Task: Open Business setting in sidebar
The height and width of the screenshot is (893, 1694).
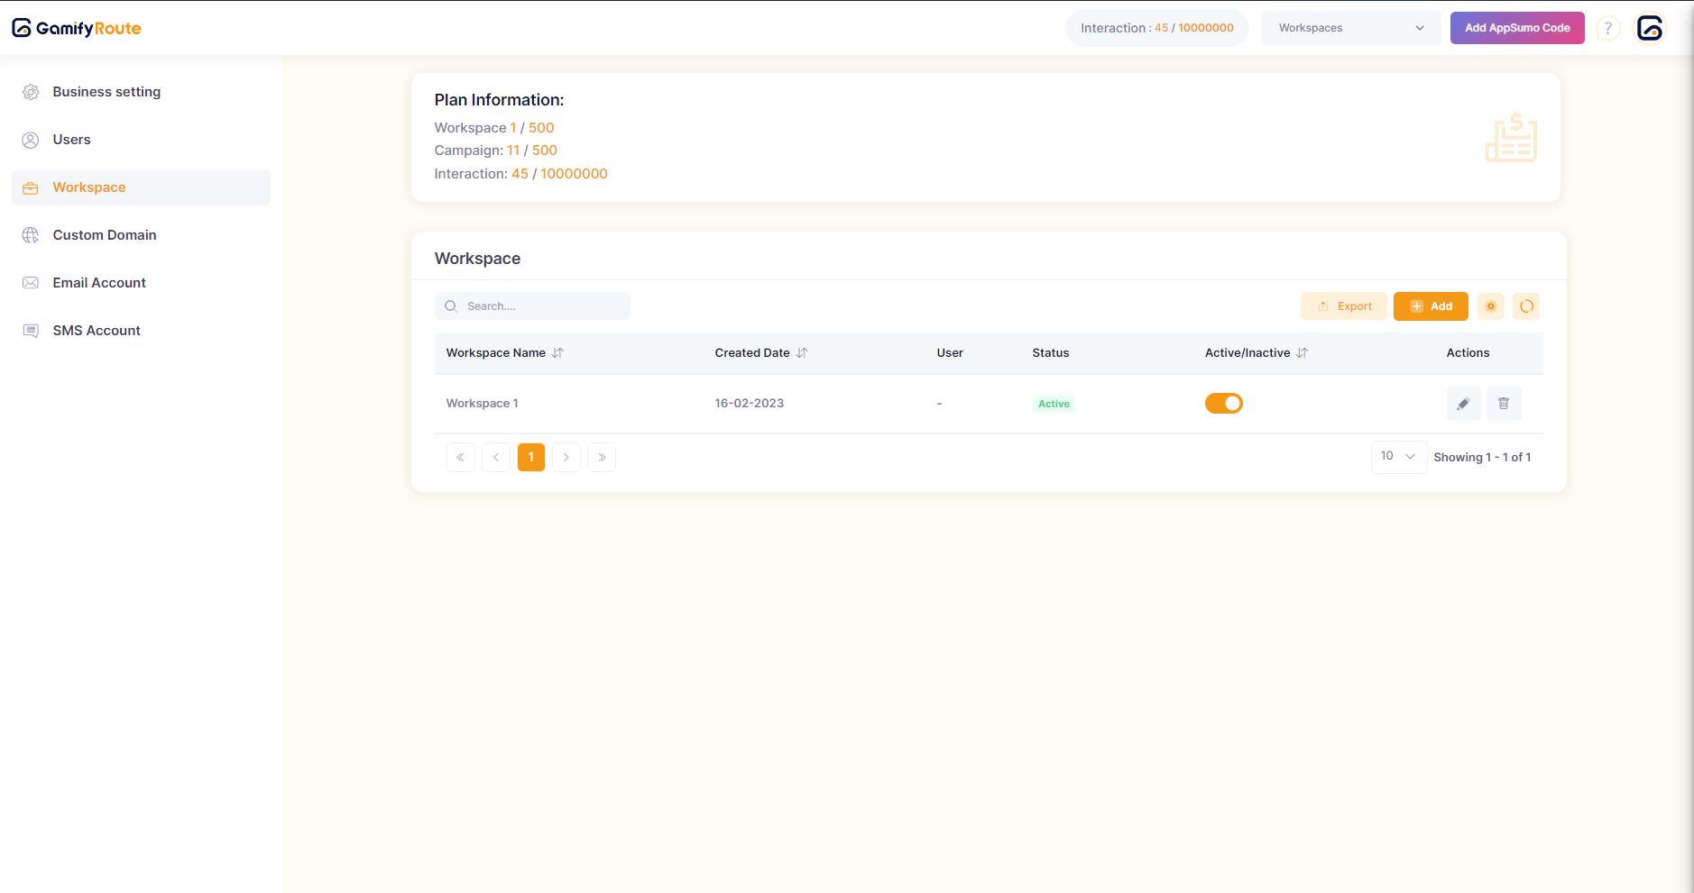Action: [106, 92]
